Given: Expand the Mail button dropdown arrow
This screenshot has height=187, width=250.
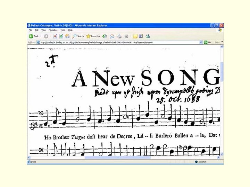Looking at the screenshot, I should 115,36.
